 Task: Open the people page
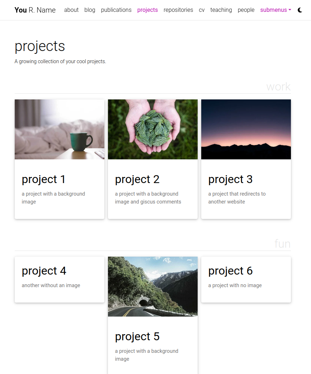[x=246, y=10]
